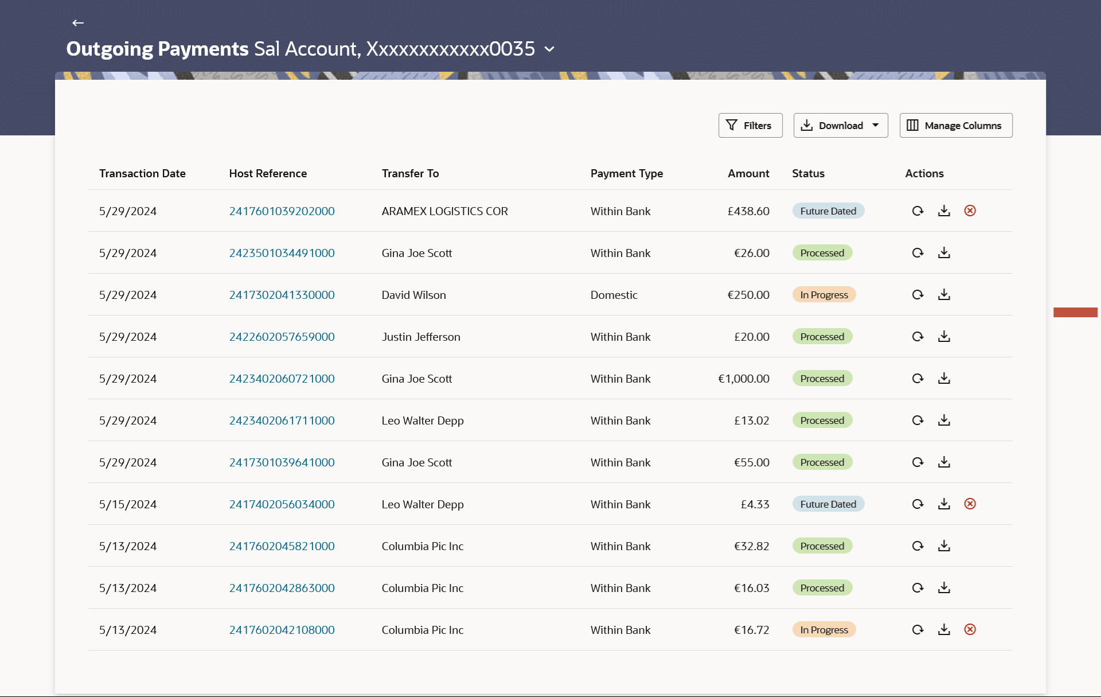The height and width of the screenshot is (697, 1101).
Task: Click the back arrow icon
Action: pos(78,23)
